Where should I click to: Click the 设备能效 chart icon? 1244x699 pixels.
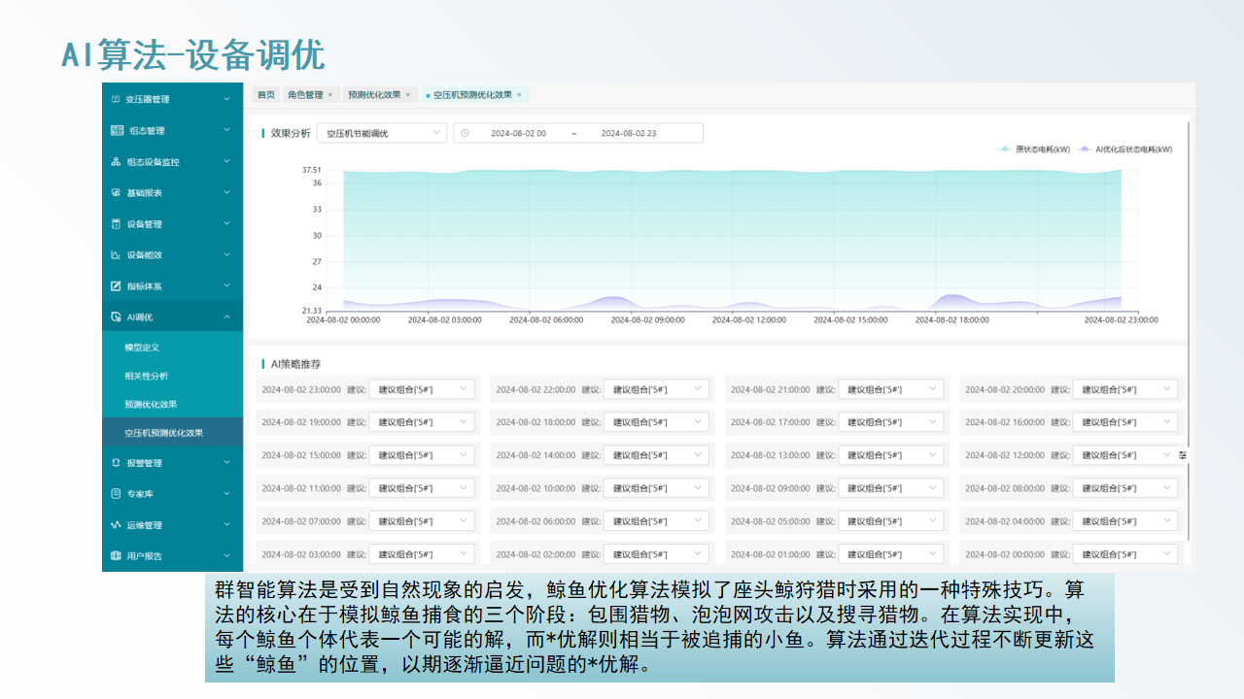116,254
